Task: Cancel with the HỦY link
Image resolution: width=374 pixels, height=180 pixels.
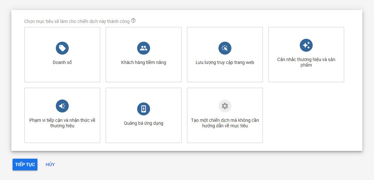Action: click(50, 164)
